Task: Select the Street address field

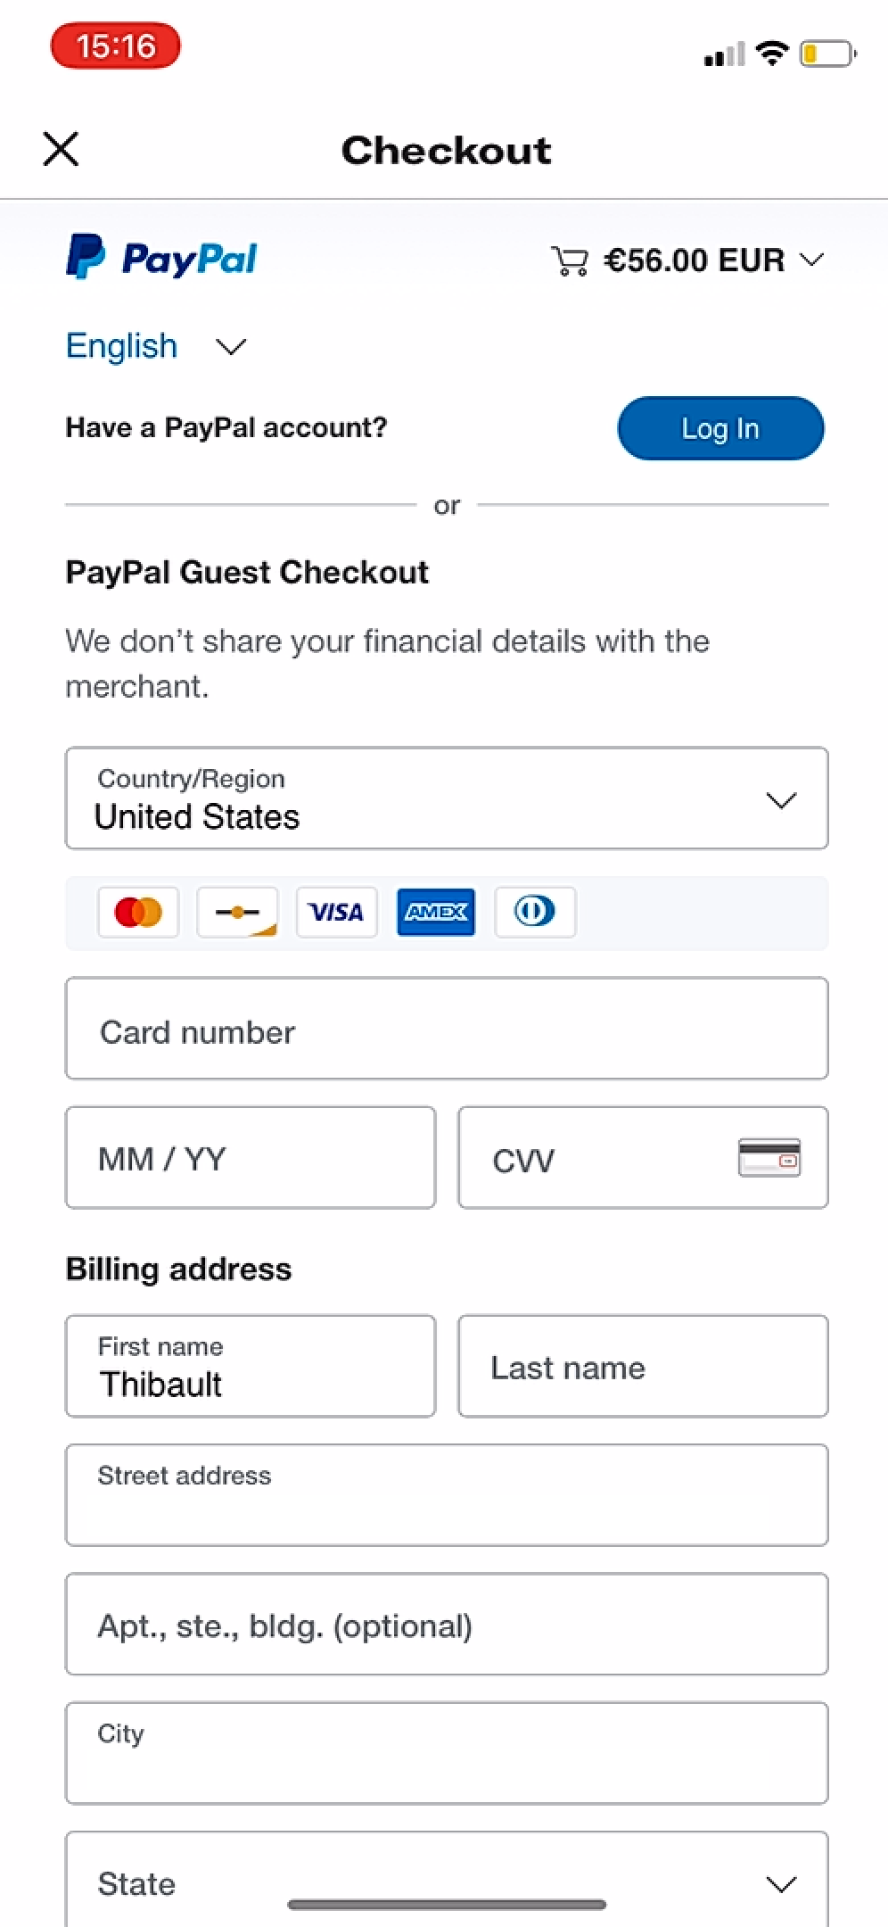Action: pyautogui.click(x=446, y=1495)
